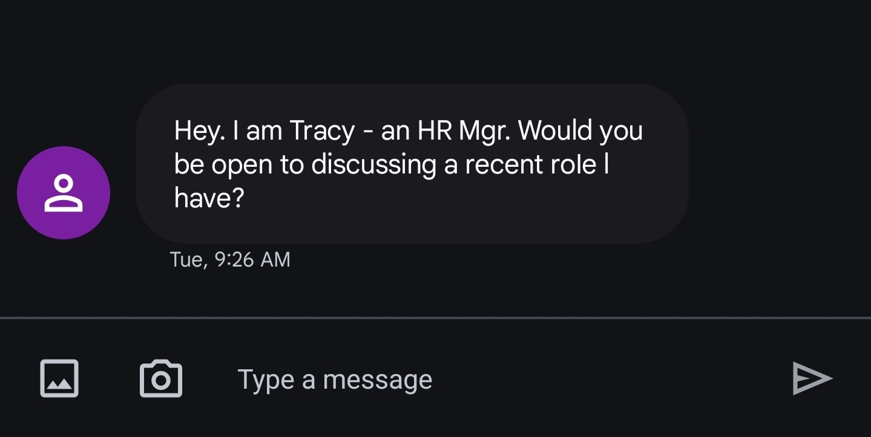
Task: Click the word "Tracy" in the message
Action: [x=322, y=132]
